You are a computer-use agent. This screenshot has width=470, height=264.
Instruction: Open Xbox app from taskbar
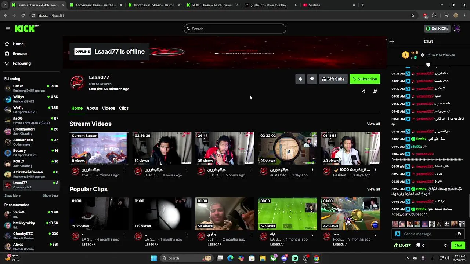point(274,258)
